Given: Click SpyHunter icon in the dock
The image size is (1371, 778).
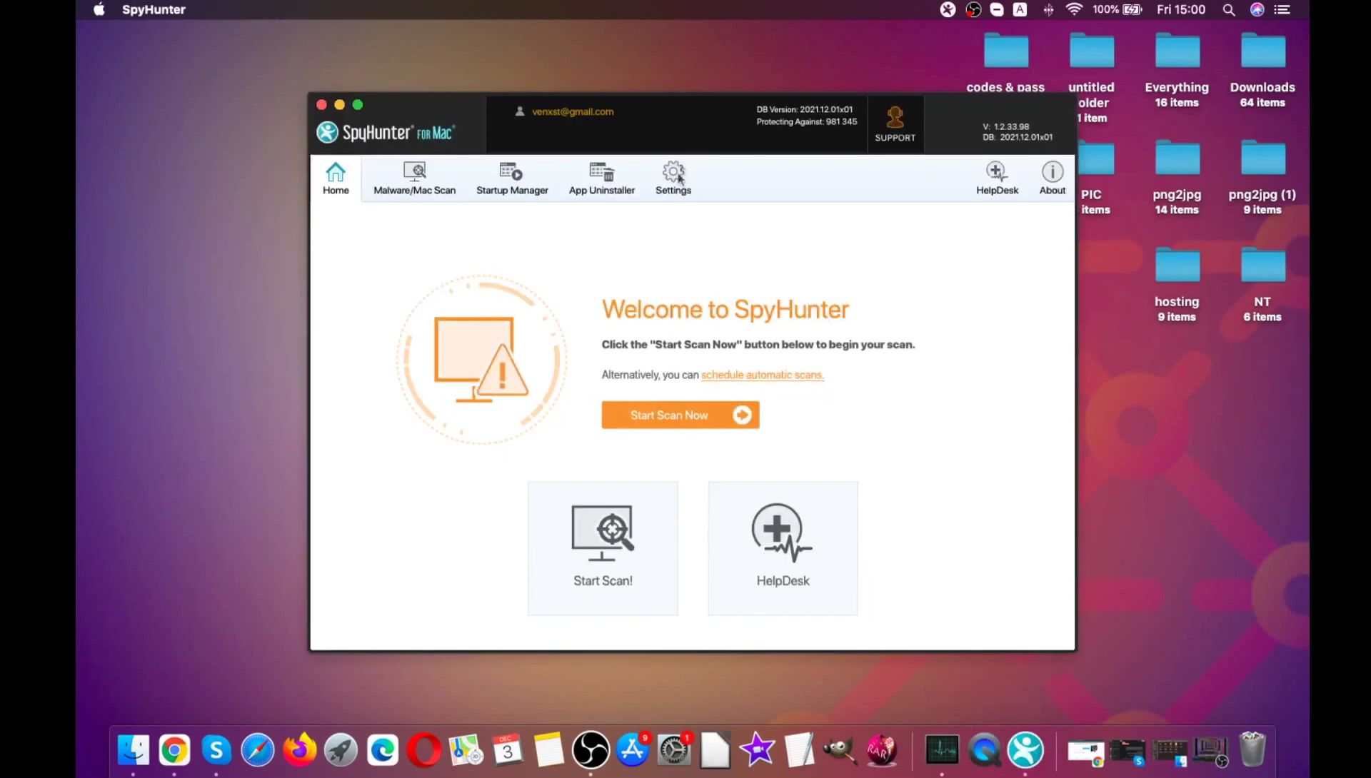Looking at the screenshot, I should point(1025,749).
